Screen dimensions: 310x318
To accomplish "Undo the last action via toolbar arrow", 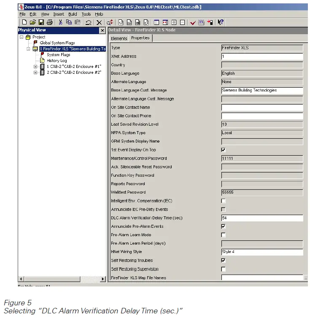I will pos(88,22).
